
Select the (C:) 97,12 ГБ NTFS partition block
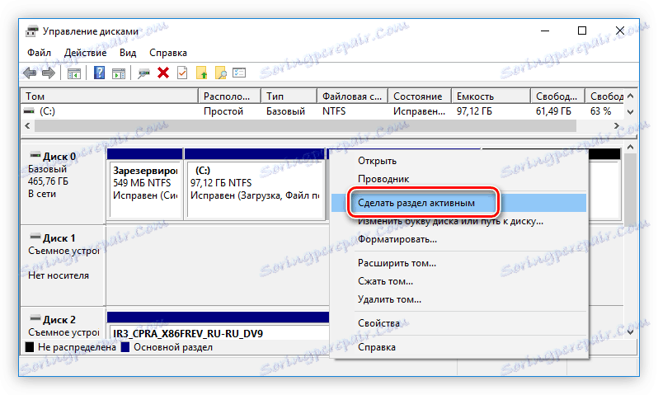pos(255,184)
